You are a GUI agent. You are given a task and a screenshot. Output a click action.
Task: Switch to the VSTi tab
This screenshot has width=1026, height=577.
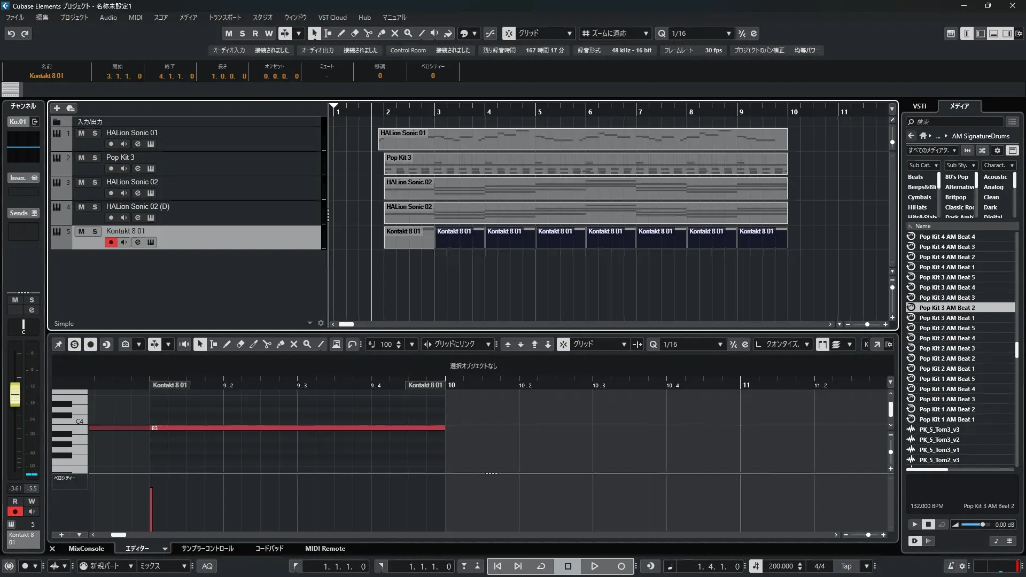919,106
